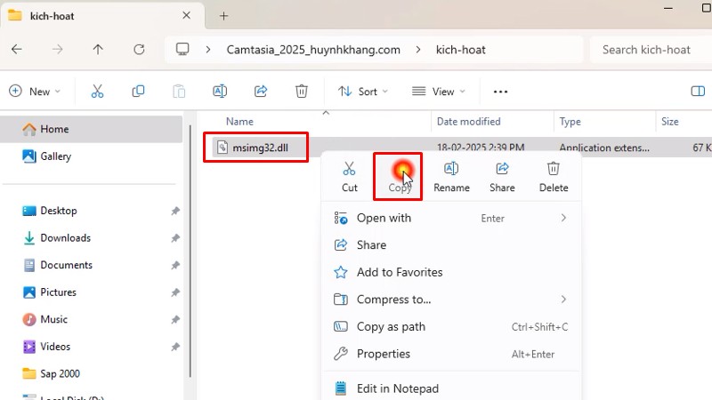Choose Properties from the context menu
The width and height of the screenshot is (712, 400).
[383, 354]
